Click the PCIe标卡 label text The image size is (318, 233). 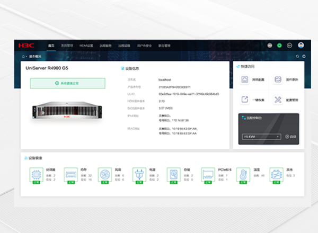click(x=225, y=169)
